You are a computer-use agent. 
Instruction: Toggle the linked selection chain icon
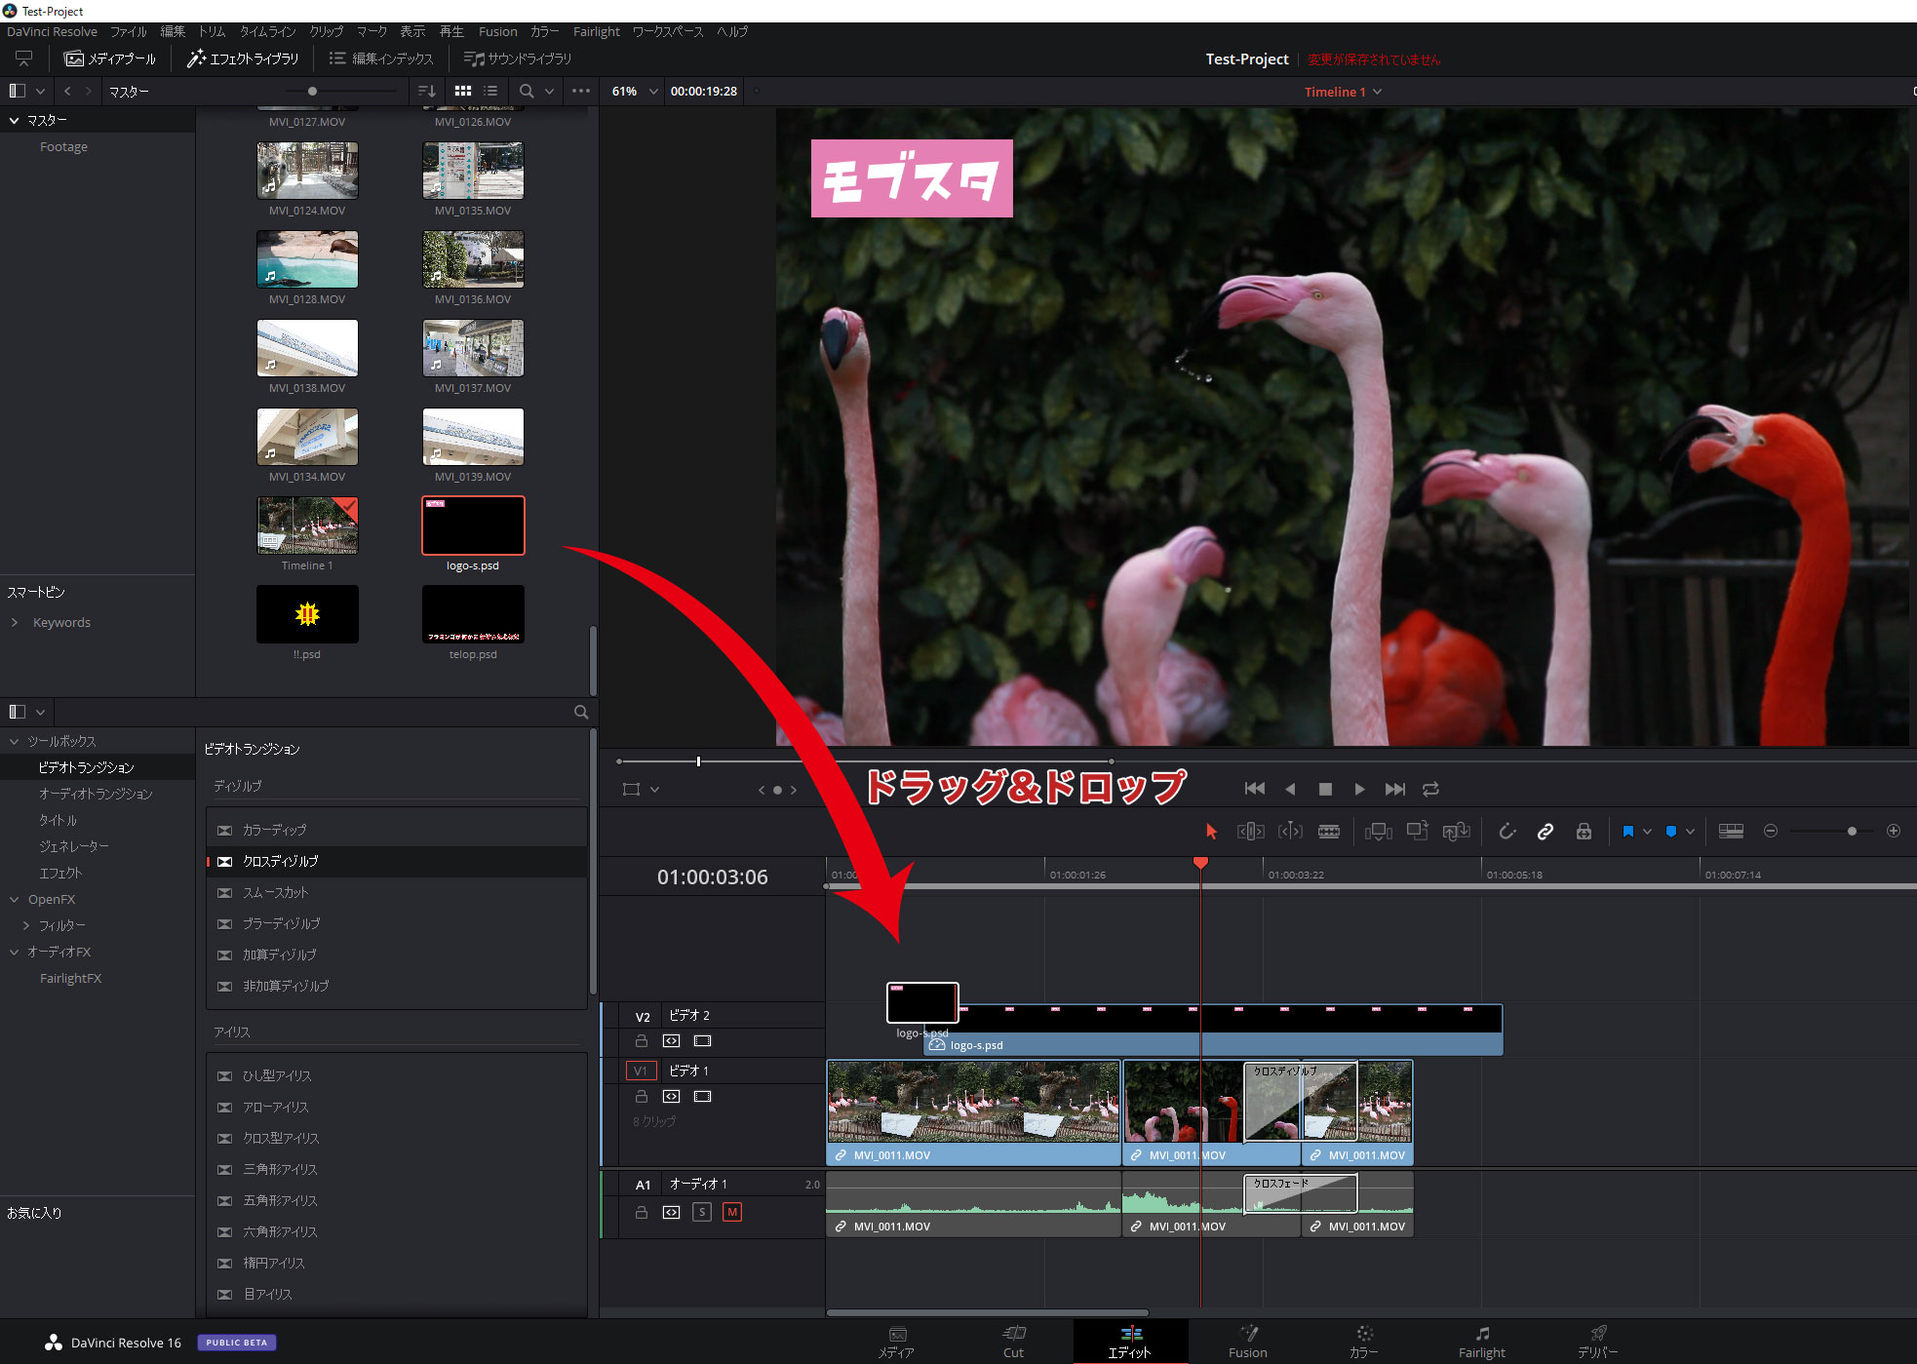(1545, 832)
